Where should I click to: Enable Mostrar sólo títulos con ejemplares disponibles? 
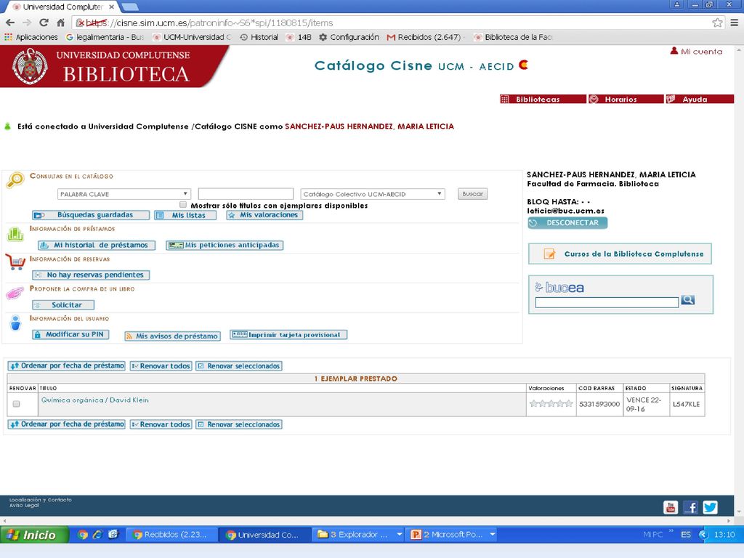182,204
